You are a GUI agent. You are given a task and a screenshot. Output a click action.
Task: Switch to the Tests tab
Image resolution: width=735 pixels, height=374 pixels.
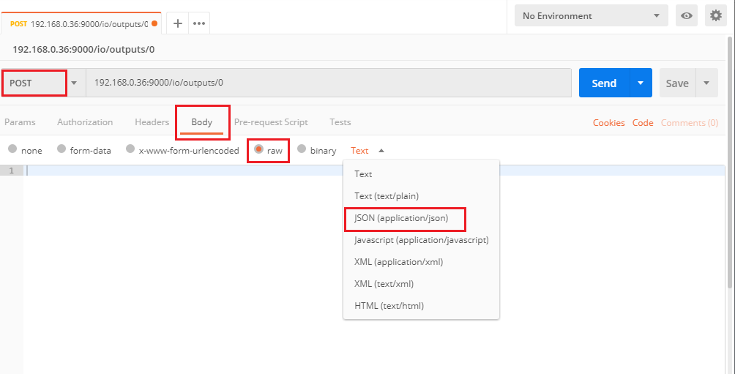340,122
